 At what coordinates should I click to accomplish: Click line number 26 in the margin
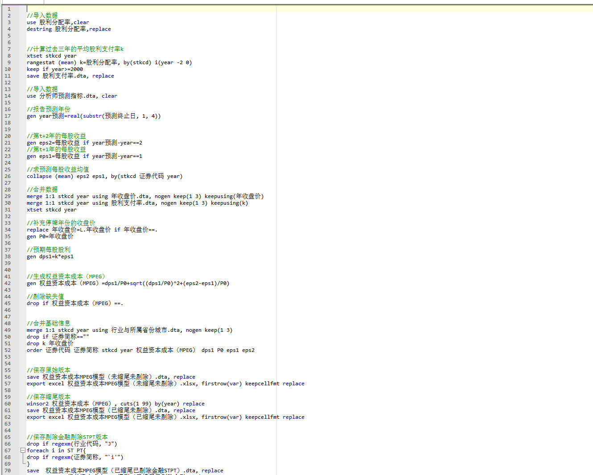click(8, 176)
